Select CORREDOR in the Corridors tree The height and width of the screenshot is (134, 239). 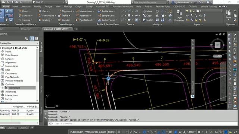tap(14, 88)
